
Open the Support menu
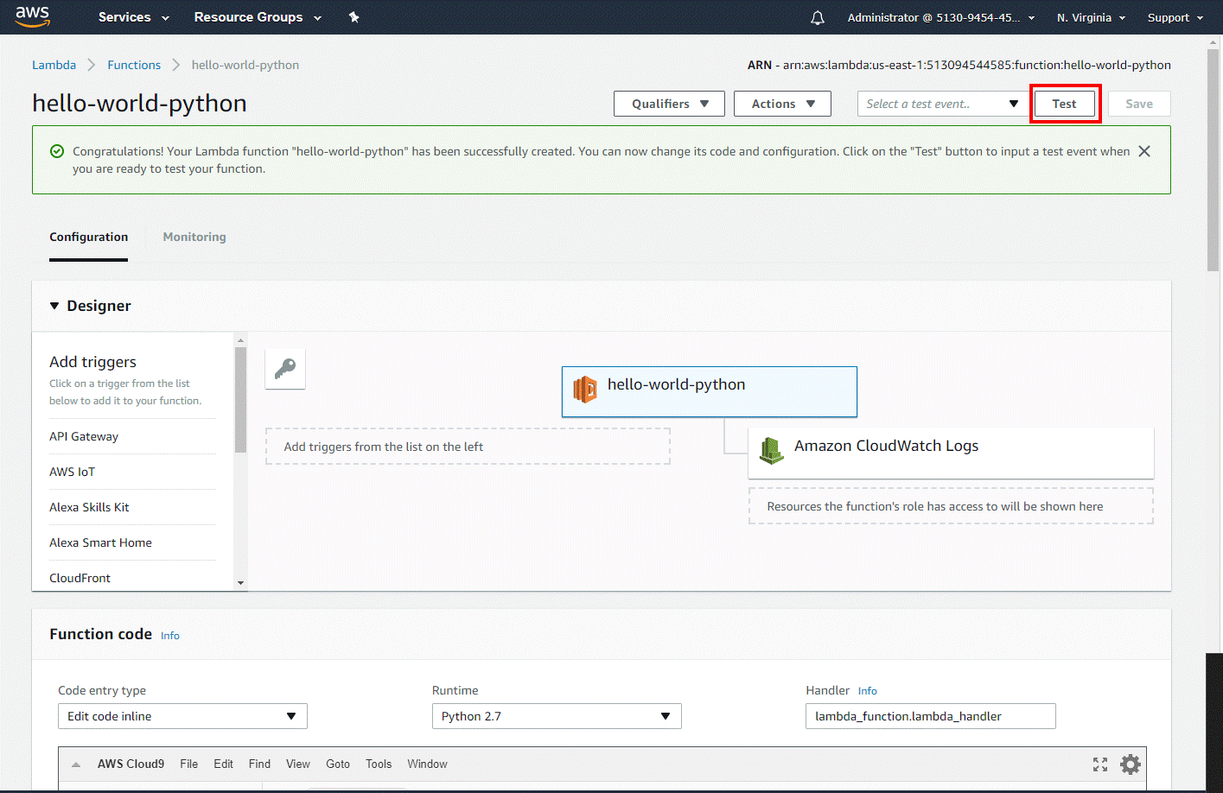1175,17
